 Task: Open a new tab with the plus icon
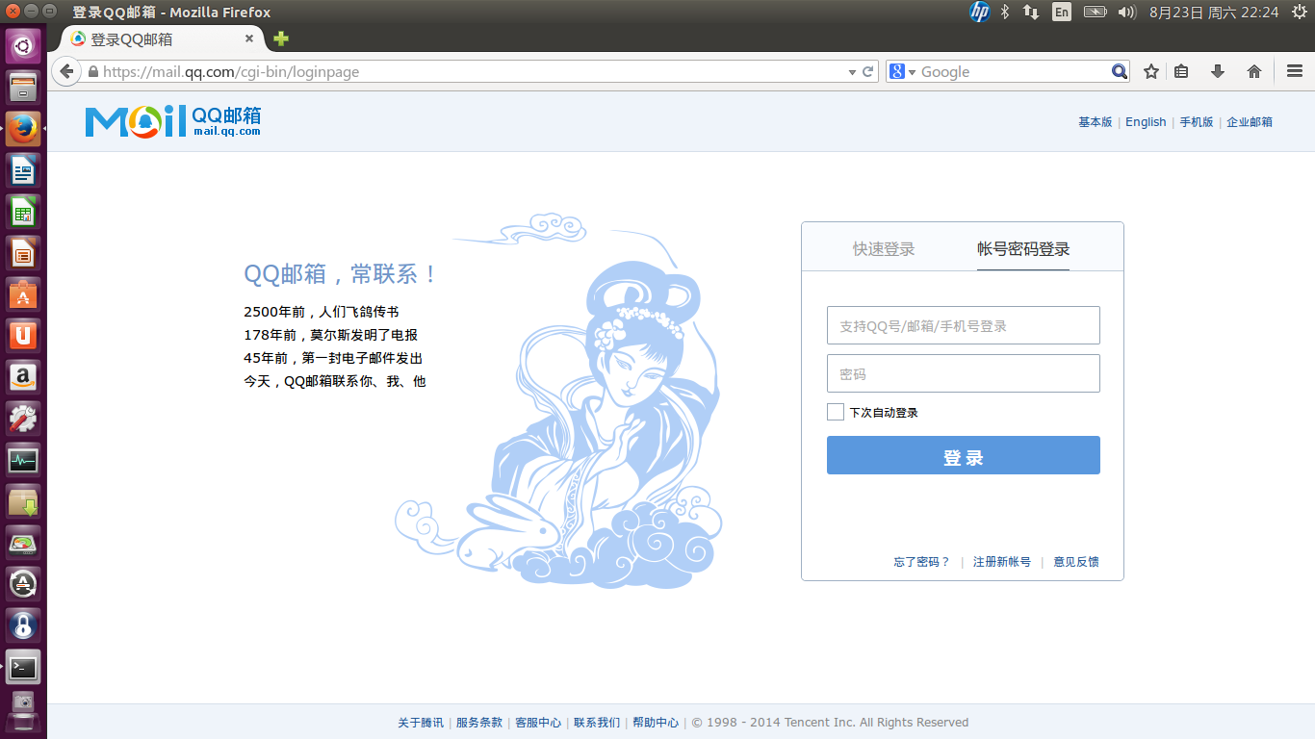[x=281, y=38]
